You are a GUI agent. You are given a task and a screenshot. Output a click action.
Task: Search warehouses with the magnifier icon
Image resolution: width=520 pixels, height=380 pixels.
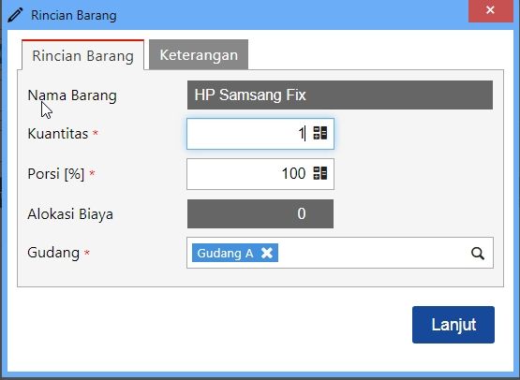pyautogui.click(x=478, y=254)
